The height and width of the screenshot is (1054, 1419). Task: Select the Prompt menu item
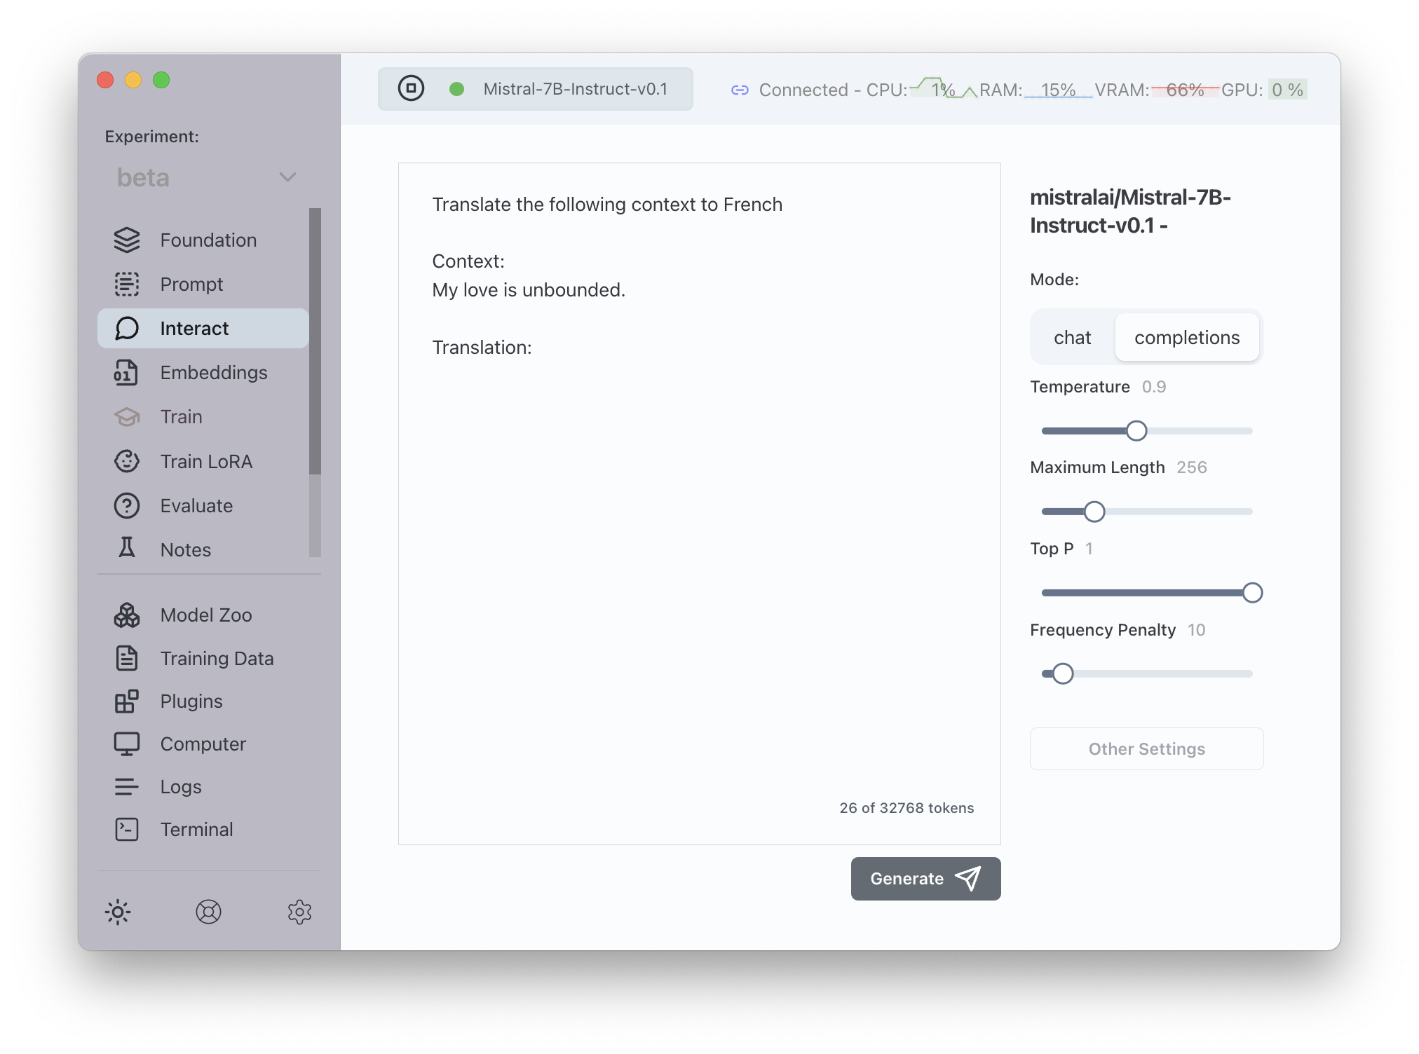point(191,285)
